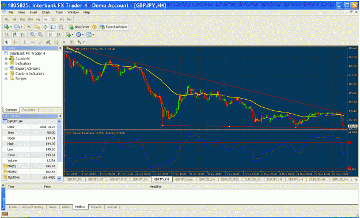Open the Profiles toolbar icon
This screenshot has height=218, width=360.
pos(17,27)
